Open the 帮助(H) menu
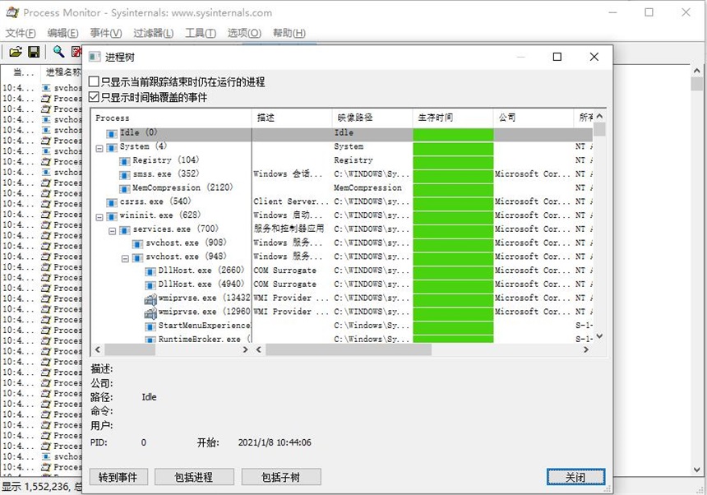 pyautogui.click(x=289, y=33)
